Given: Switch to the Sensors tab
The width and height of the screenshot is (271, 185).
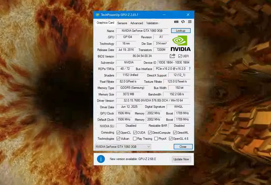Looking at the screenshot, I should point(122,23).
